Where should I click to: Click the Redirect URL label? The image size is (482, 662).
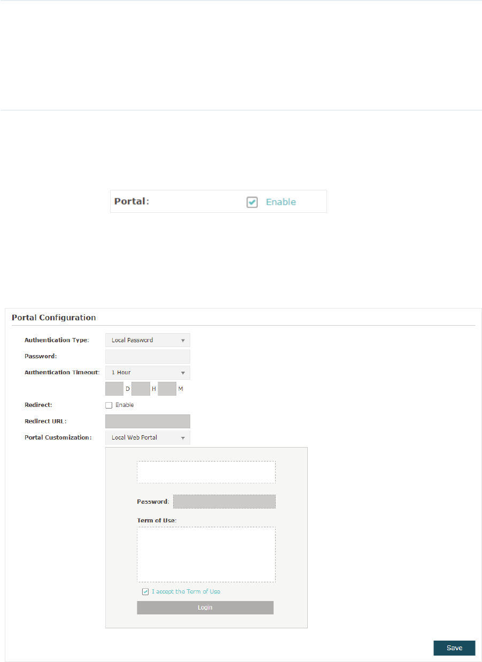(45, 421)
